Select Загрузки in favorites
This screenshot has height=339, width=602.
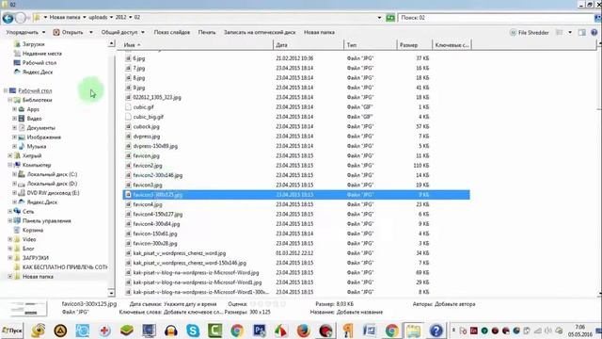point(34,44)
